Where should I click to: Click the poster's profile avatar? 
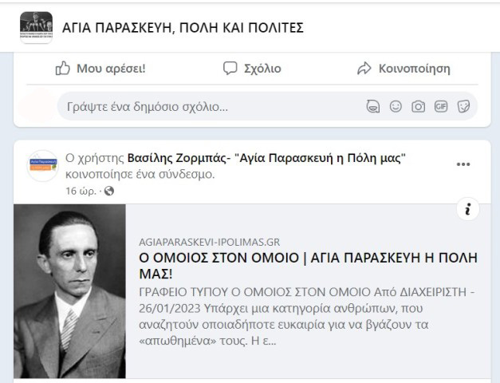pos(42,166)
